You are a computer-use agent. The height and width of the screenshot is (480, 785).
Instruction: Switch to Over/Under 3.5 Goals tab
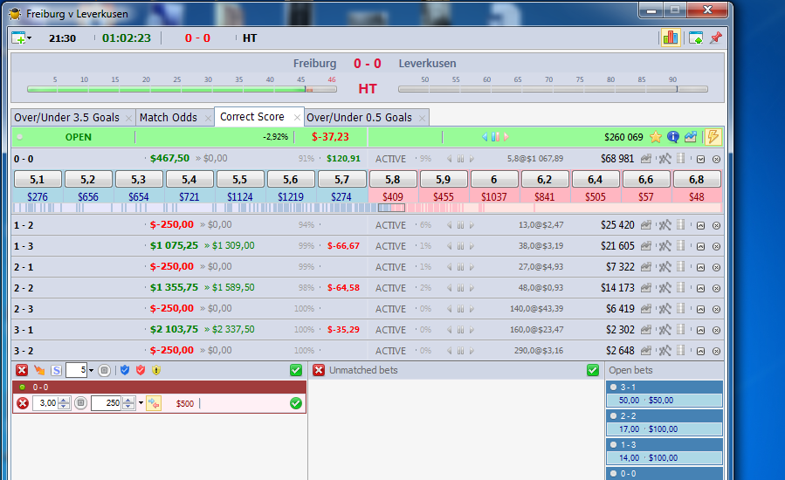click(x=66, y=118)
